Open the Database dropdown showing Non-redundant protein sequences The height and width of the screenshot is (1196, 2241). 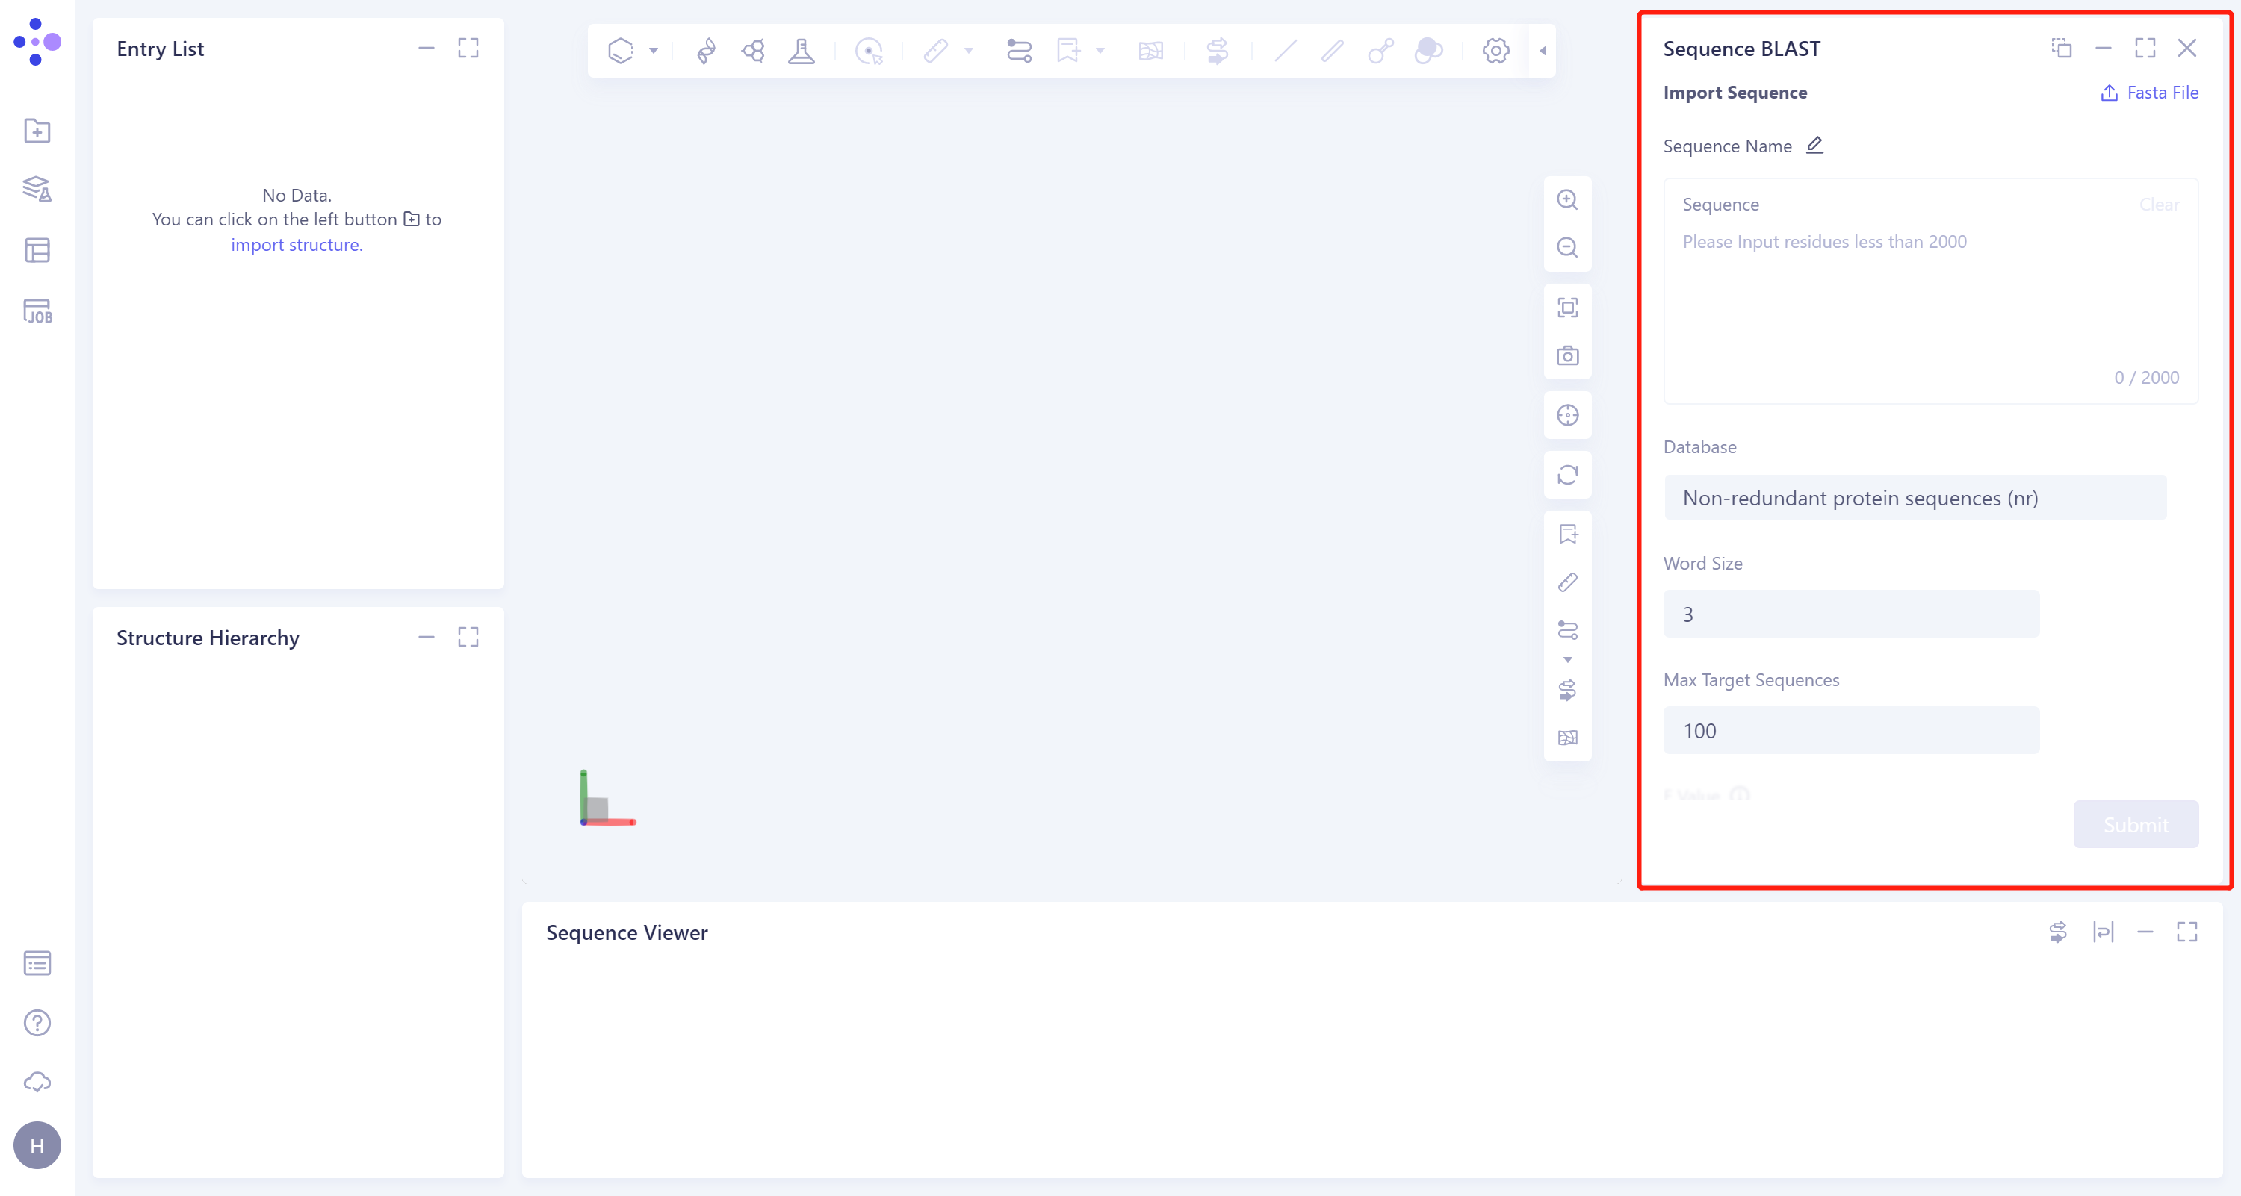click(x=1915, y=498)
